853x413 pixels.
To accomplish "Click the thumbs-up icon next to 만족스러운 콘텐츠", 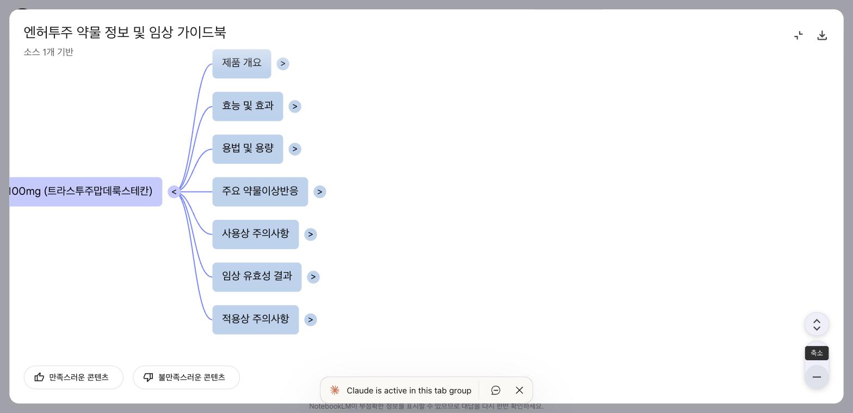I will [x=40, y=377].
